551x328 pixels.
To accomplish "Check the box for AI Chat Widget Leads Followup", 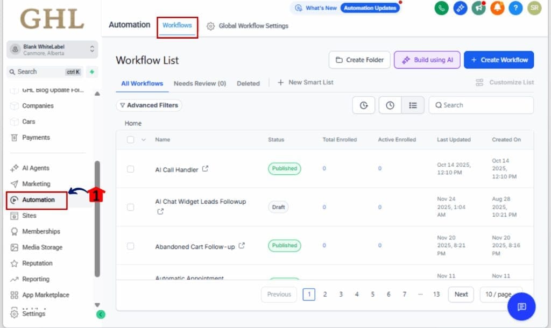I will [x=130, y=207].
